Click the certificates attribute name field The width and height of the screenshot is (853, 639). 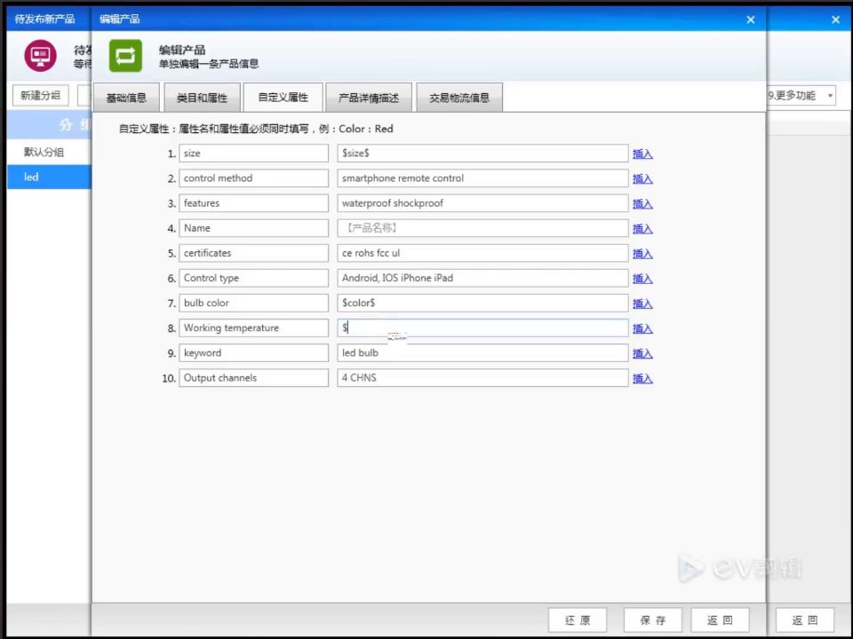point(253,253)
